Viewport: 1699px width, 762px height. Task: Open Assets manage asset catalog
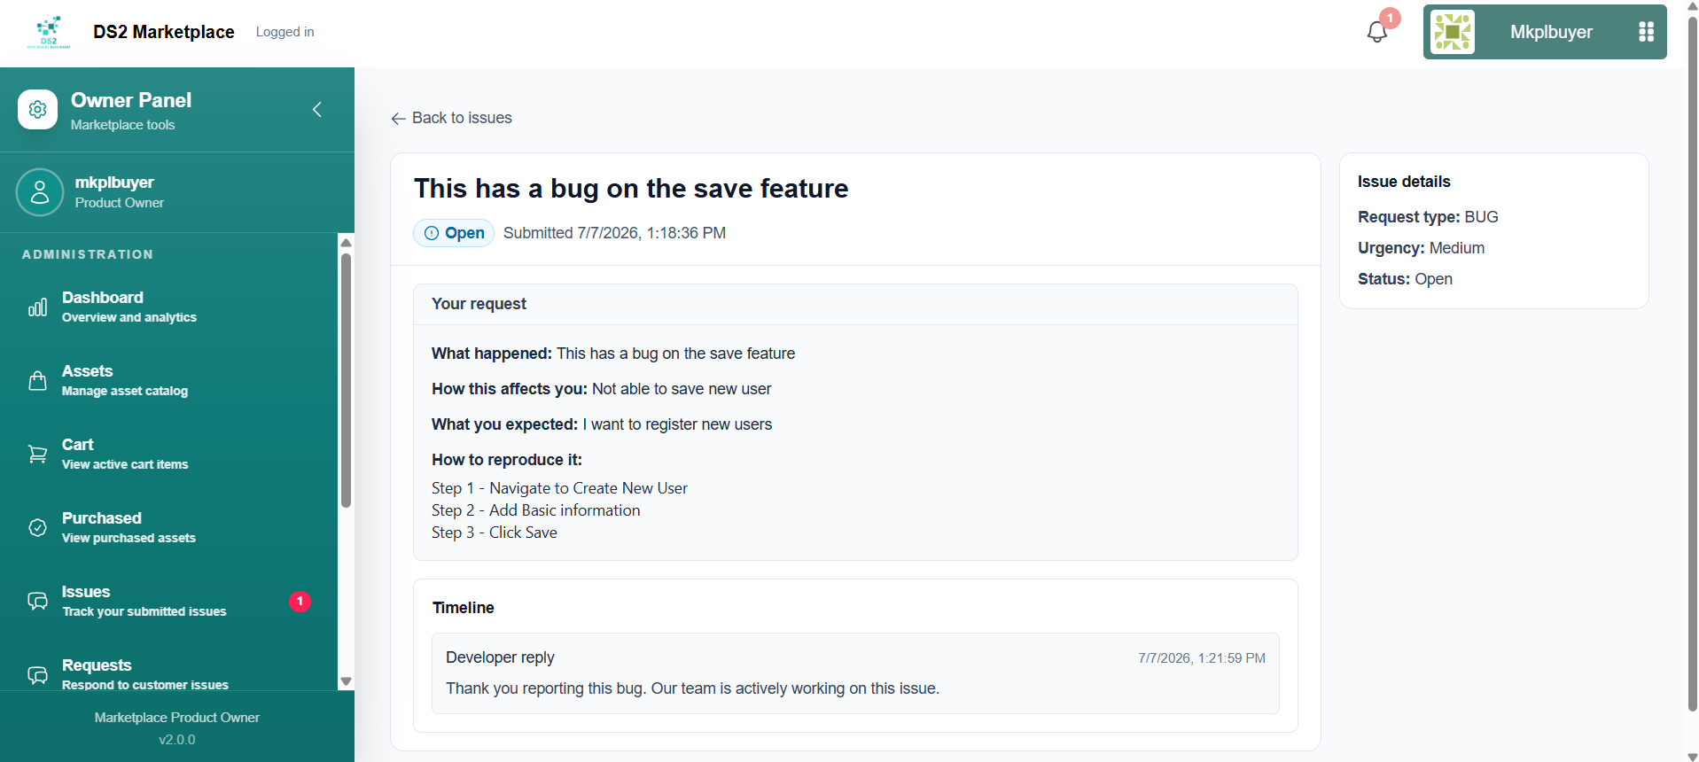pos(168,380)
